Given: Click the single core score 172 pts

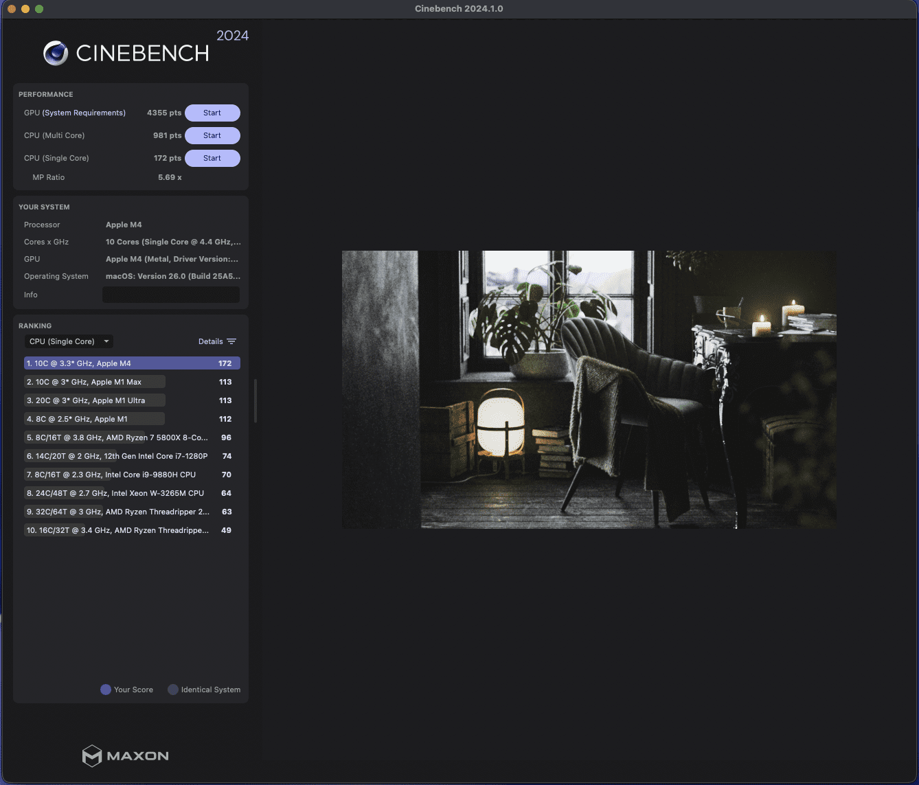Looking at the screenshot, I should click(x=168, y=158).
